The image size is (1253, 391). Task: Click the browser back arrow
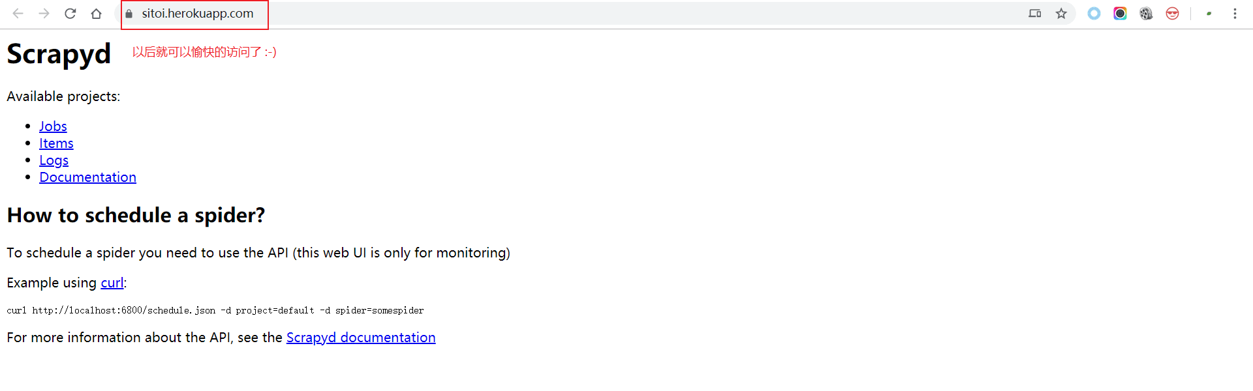coord(18,14)
